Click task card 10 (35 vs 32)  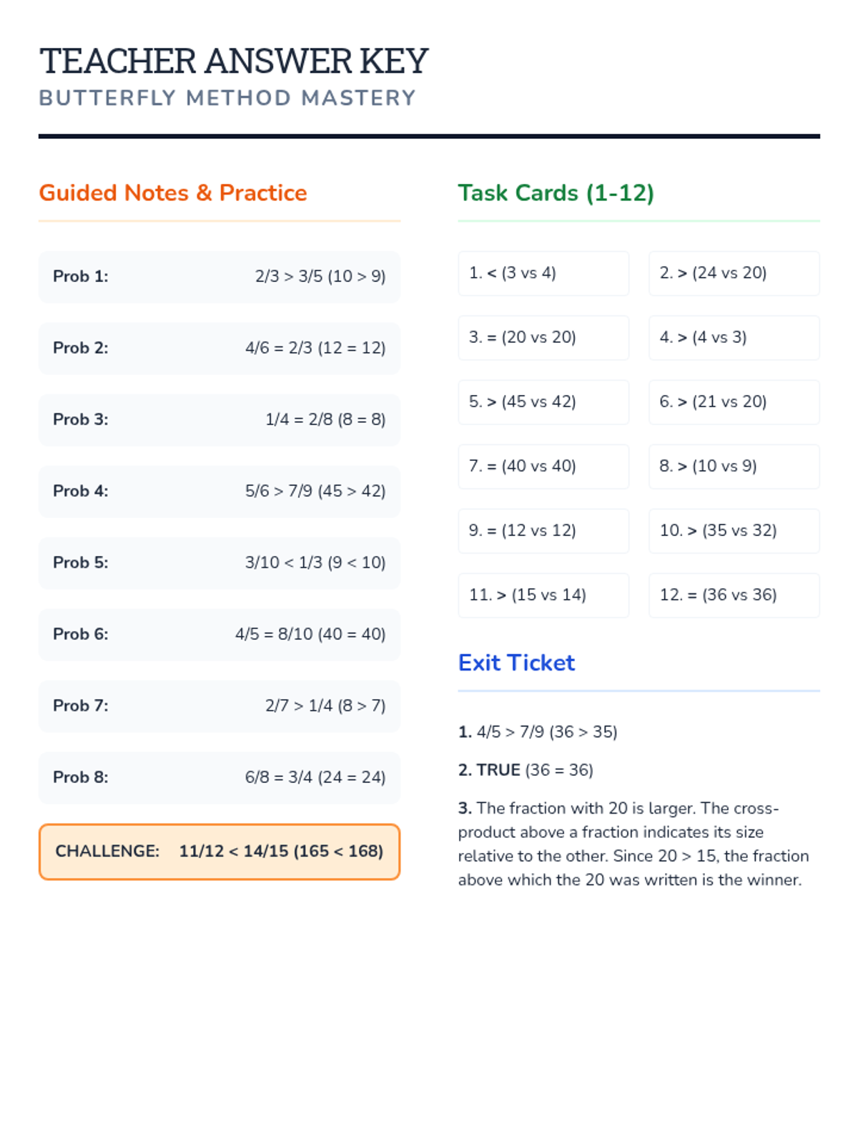tap(734, 530)
